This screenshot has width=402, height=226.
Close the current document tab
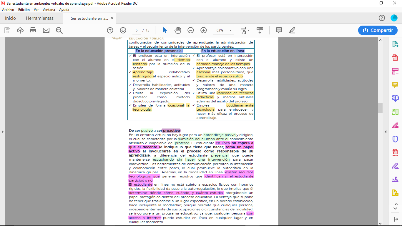[112, 18]
